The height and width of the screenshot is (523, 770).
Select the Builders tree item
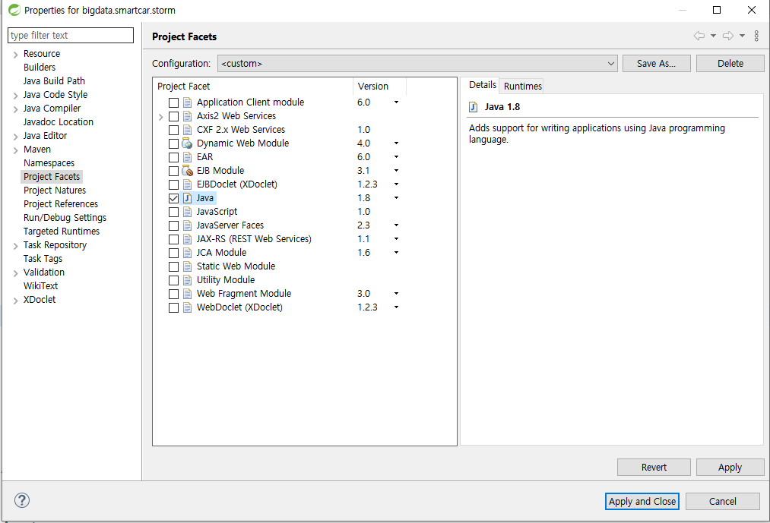(40, 68)
